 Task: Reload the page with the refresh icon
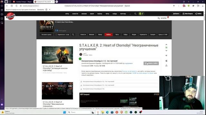(16, 6)
